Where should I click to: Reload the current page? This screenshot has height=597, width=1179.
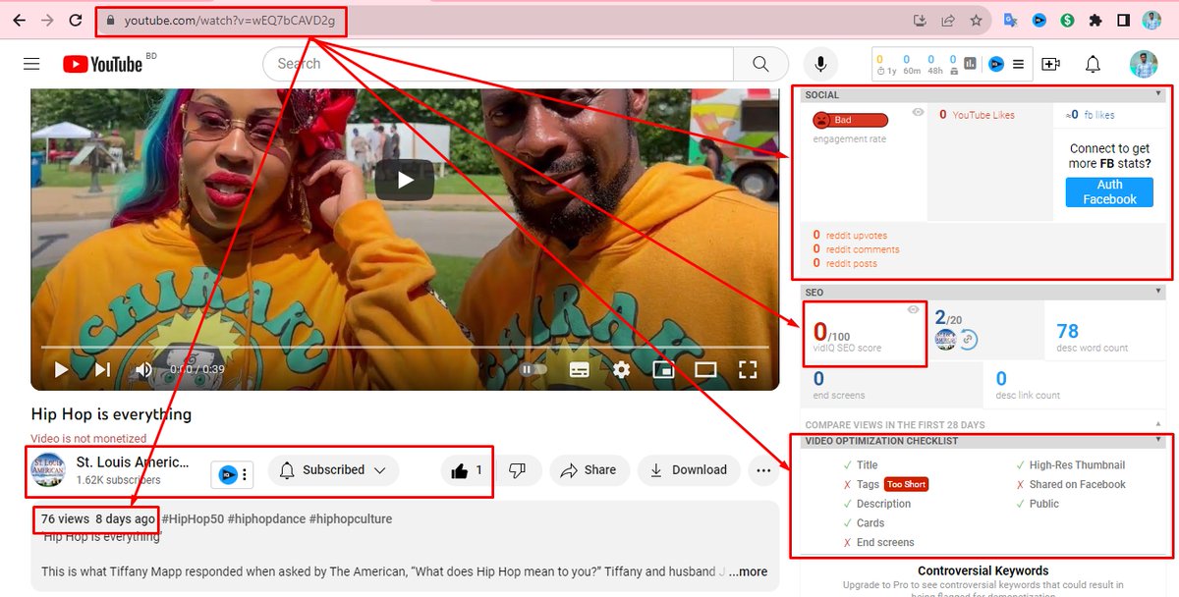76,20
